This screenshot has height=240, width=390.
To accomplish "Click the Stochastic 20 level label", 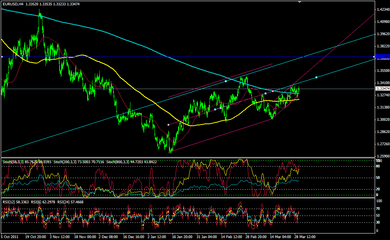I will [377, 189].
